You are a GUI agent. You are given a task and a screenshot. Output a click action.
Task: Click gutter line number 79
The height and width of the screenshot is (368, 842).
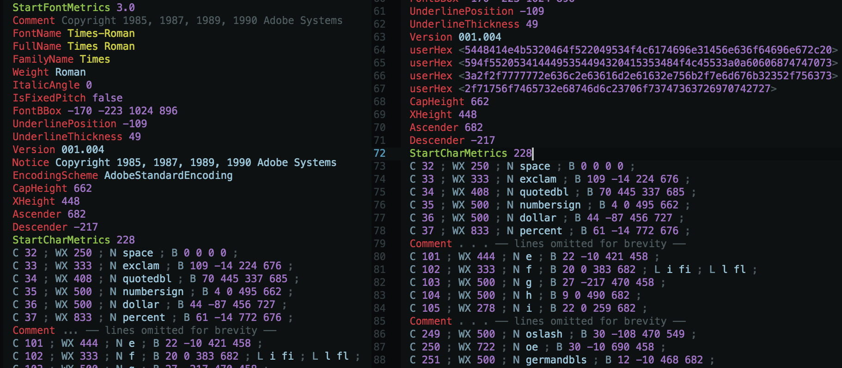[x=379, y=243]
